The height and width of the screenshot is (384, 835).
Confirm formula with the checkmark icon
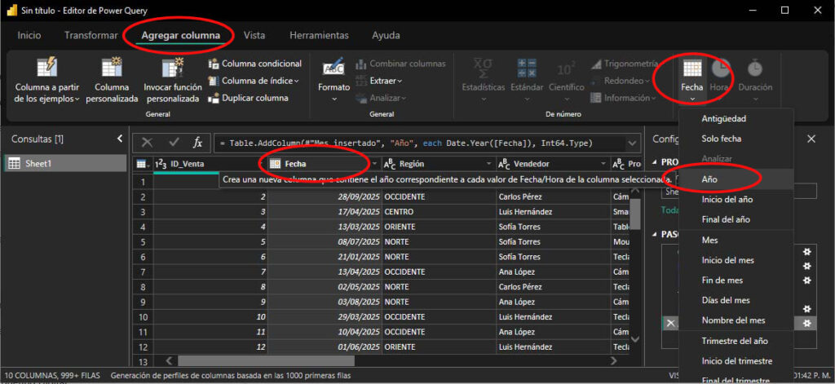(x=174, y=143)
